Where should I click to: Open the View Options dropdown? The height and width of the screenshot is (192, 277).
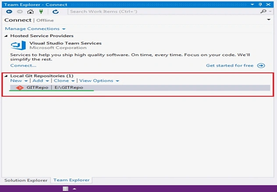click(x=99, y=81)
